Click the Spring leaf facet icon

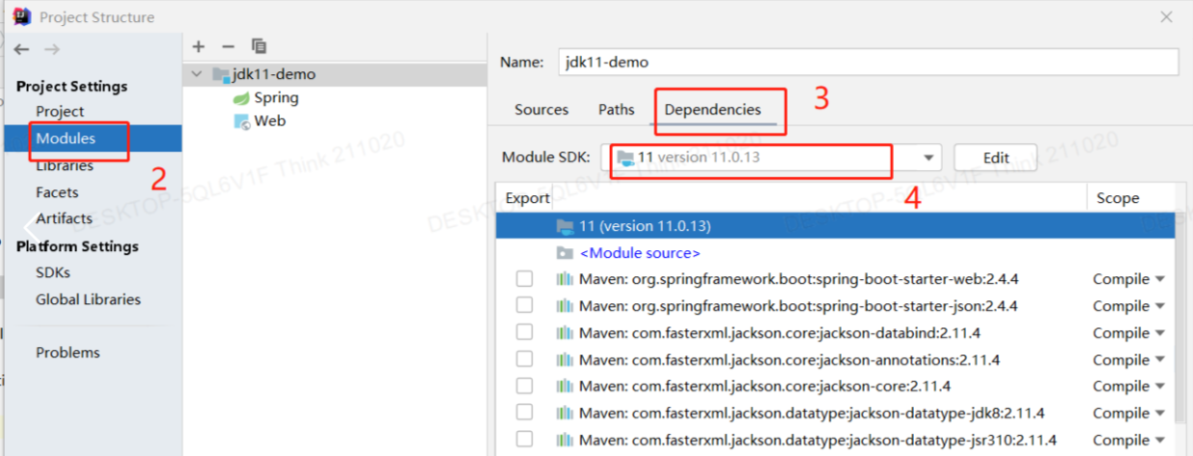coord(241,98)
